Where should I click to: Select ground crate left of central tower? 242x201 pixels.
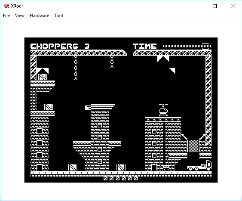(x=73, y=167)
